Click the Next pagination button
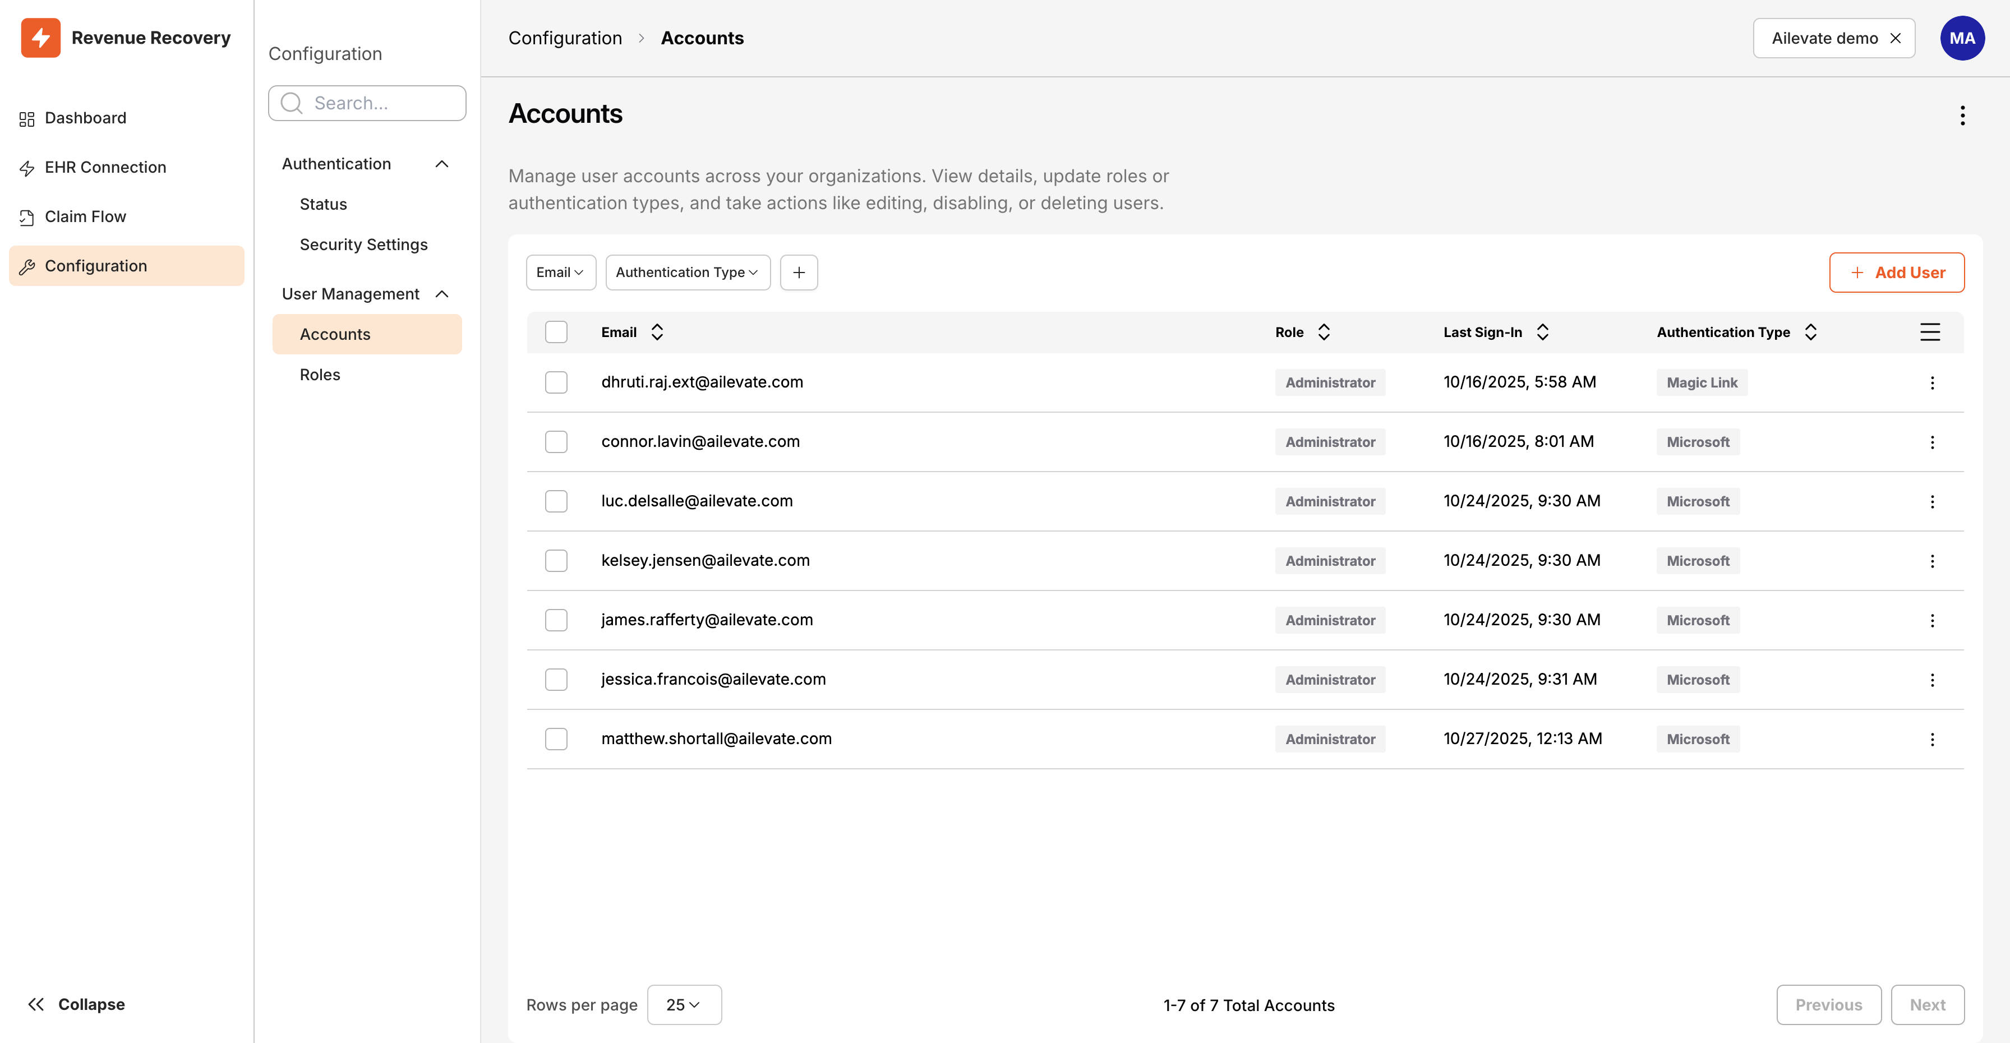The width and height of the screenshot is (2010, 1043). coord(1928,1004)
